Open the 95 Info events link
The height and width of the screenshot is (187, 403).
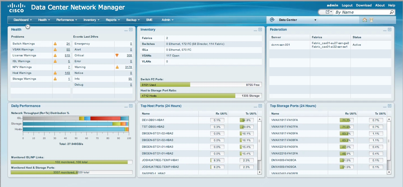point(130,79)
